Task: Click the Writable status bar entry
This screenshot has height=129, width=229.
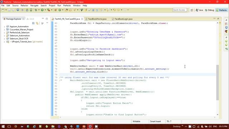Action: coord(136,121)
